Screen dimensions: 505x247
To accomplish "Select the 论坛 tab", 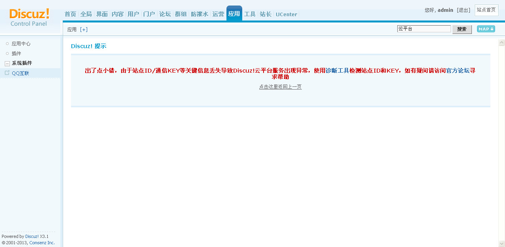I will tap(165, 14).
